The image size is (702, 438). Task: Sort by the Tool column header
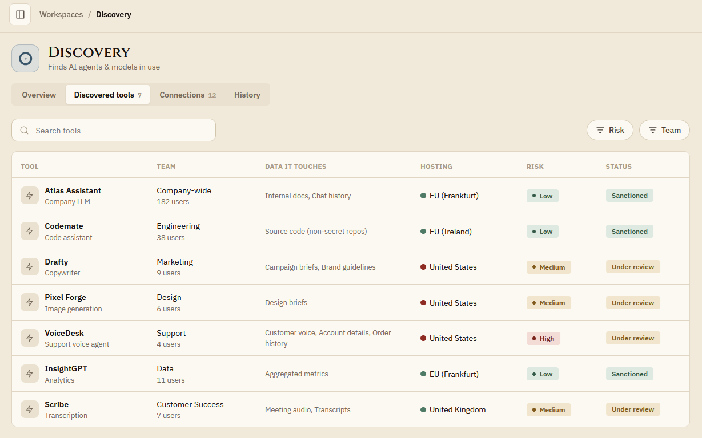[30, 167]
